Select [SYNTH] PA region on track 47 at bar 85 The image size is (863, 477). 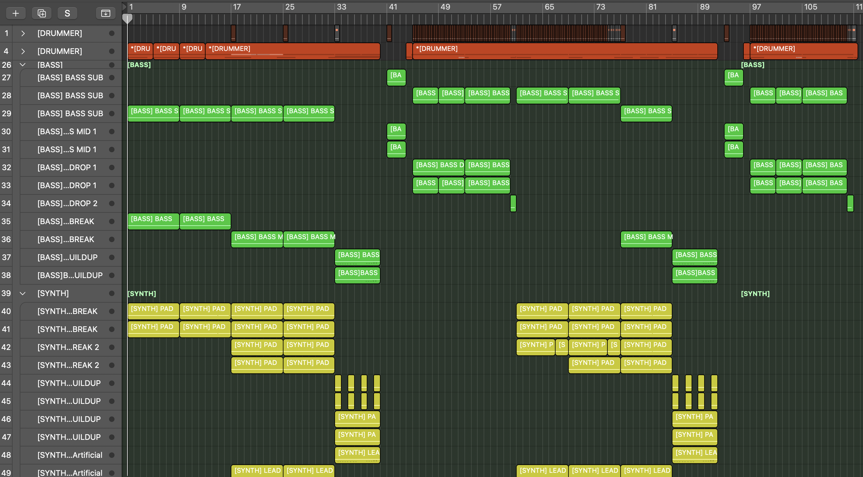695,437
